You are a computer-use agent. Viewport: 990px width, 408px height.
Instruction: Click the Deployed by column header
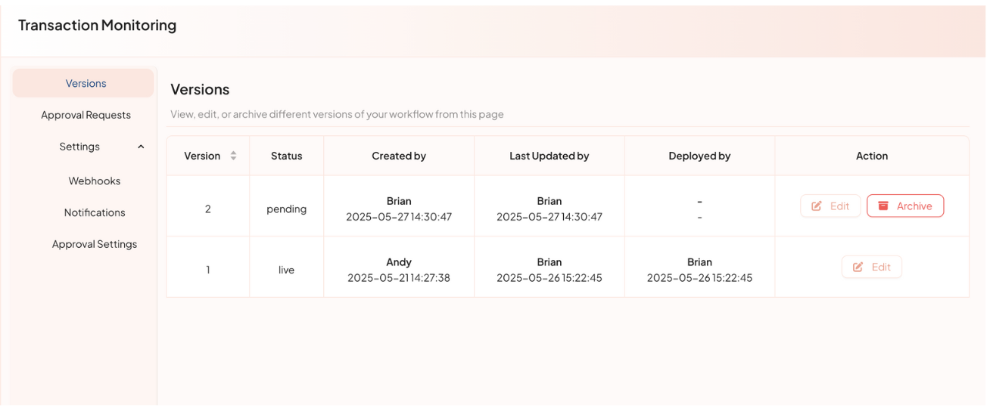tap(699, 156)
